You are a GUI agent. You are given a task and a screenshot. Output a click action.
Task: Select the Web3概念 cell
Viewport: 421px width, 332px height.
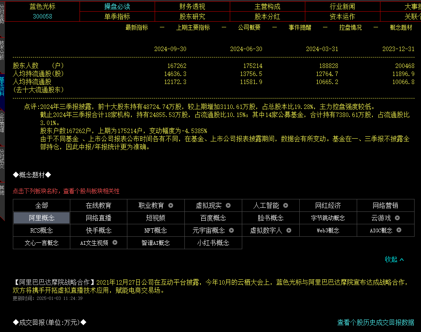(x=328, y=230)
